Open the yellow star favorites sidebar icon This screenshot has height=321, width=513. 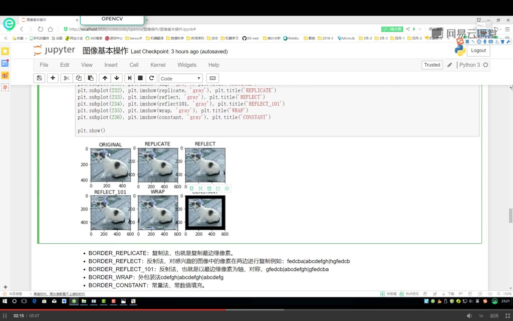[x=5, y=51]
